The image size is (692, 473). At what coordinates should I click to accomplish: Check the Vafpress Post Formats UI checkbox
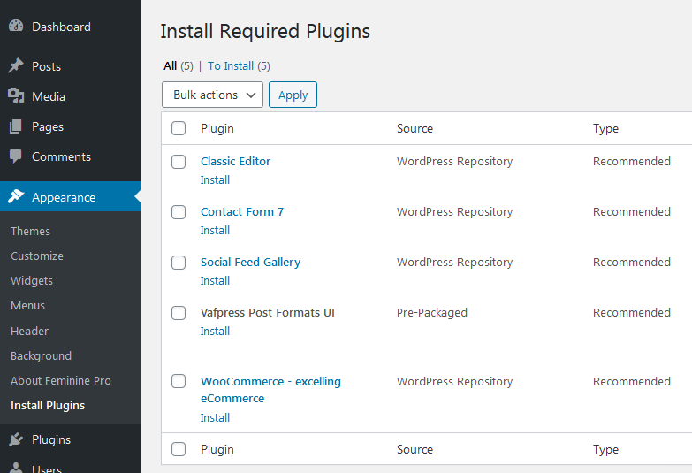coord(179,313)
